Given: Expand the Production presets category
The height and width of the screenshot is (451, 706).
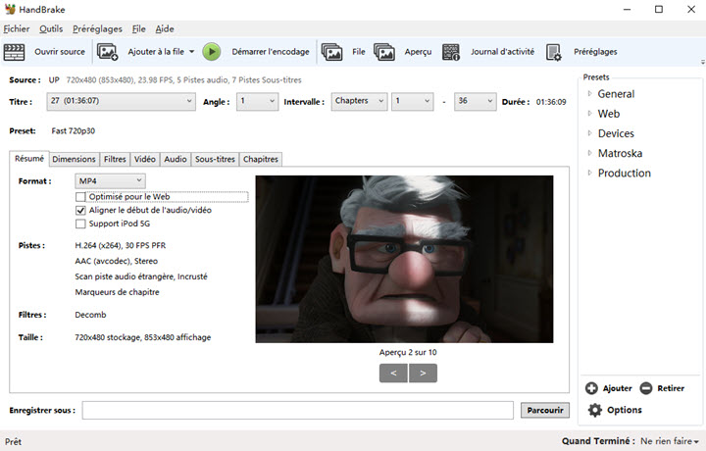Looking at the screenshot, I should 590,173.
